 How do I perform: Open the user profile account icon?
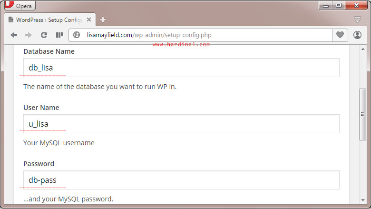(x=357, y=35)
